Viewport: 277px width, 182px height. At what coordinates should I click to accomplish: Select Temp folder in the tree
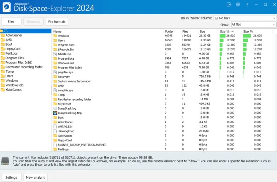click(10, 72)
